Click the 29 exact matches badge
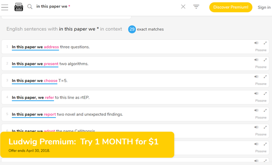 point(132,29)
